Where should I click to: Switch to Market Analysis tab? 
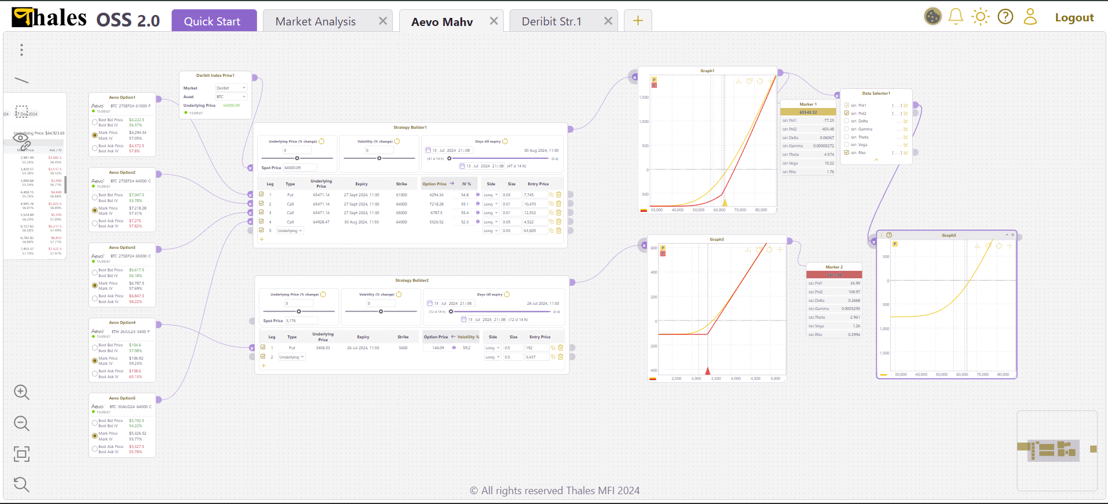point(315,21)
